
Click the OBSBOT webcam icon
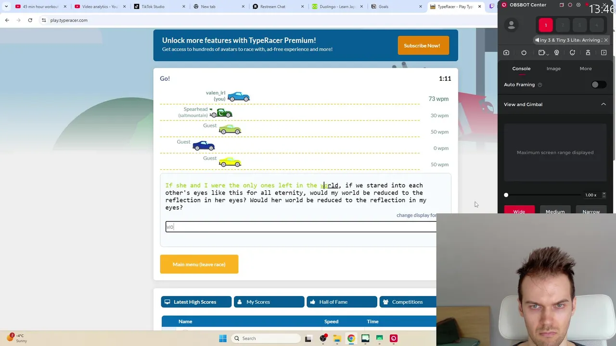(x=557, y=53)
